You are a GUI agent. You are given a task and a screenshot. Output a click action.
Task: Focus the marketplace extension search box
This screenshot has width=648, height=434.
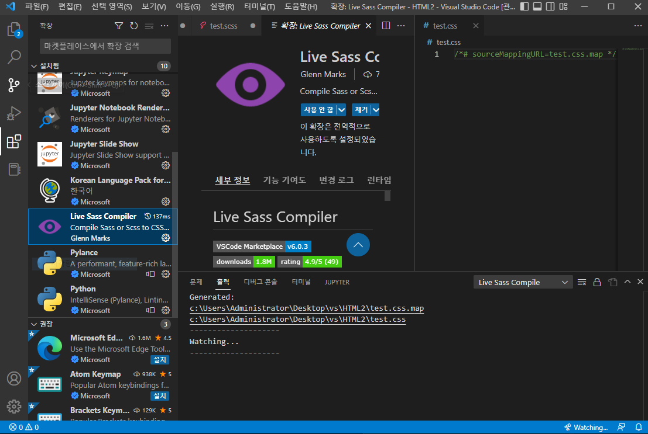(105, 46)
